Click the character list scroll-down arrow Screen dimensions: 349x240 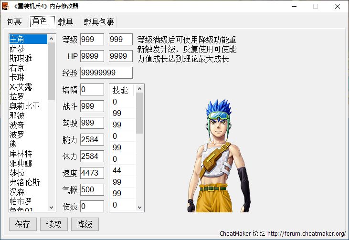(51, 208)
